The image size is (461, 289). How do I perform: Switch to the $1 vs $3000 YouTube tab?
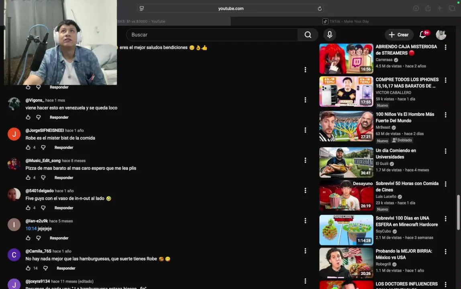(x=173, y=21)
